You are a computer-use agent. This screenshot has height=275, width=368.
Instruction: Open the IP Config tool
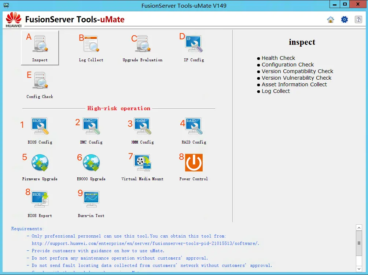pyautogui.click(x=194, y=48)
